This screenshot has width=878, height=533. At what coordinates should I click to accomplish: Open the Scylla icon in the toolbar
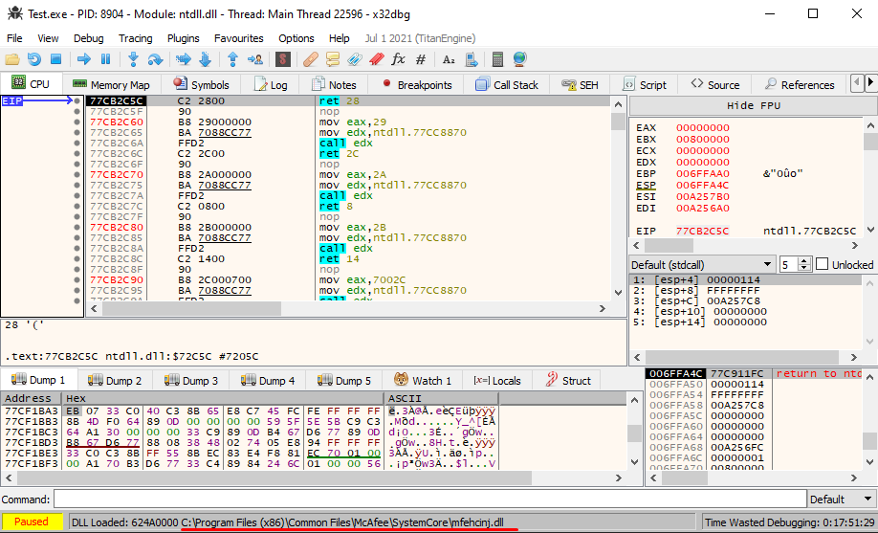[283, 59]
